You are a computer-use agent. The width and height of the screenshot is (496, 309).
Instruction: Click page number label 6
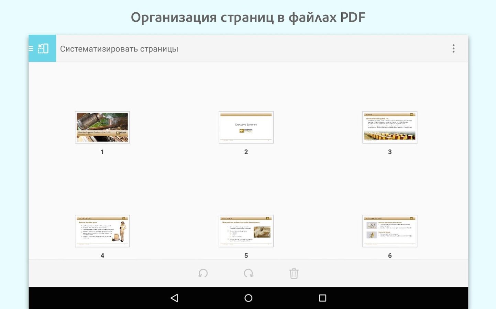click(390, 255)
